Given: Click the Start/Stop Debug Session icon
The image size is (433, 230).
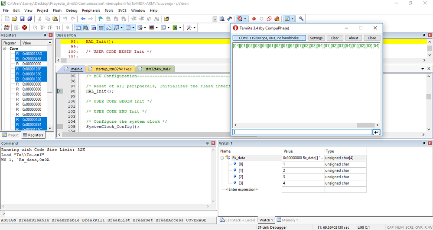Looking at the screenshot, I should click(x=239, y=19).
